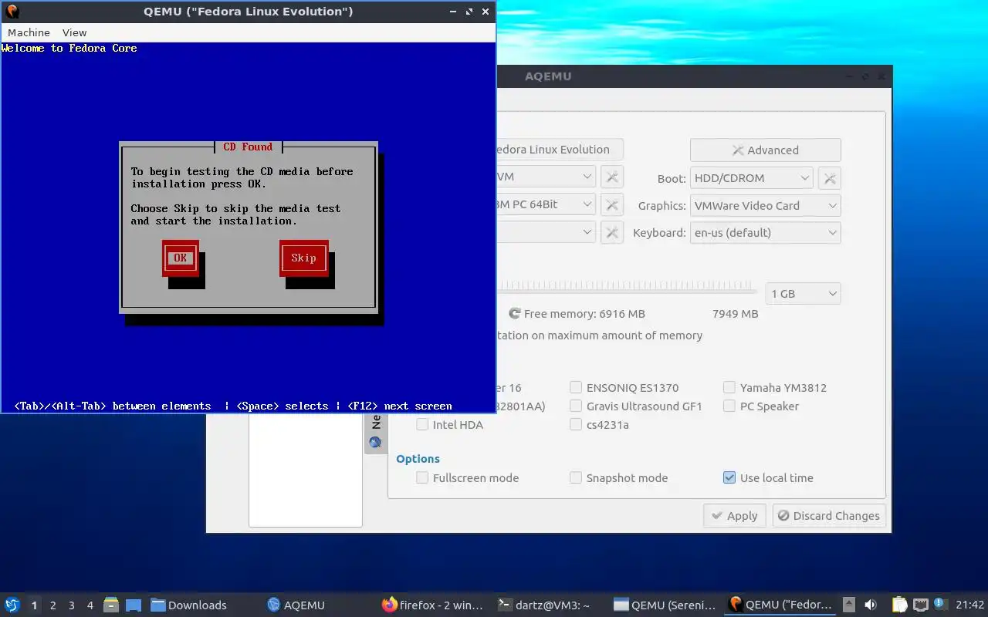The image size is (988, 617).
Task: Click the Fedora Linux Evolution name field
Action: click(x=560, y=150)
